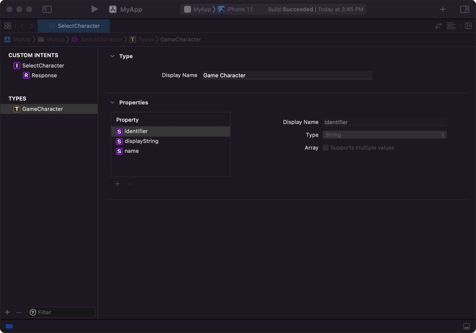The image size is (476, 333).
Task: Open the related items grid menu
Action: (x=8, y=26)
